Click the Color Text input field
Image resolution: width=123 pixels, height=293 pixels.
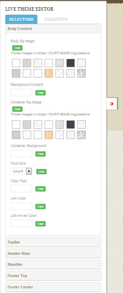pos(21,189)
